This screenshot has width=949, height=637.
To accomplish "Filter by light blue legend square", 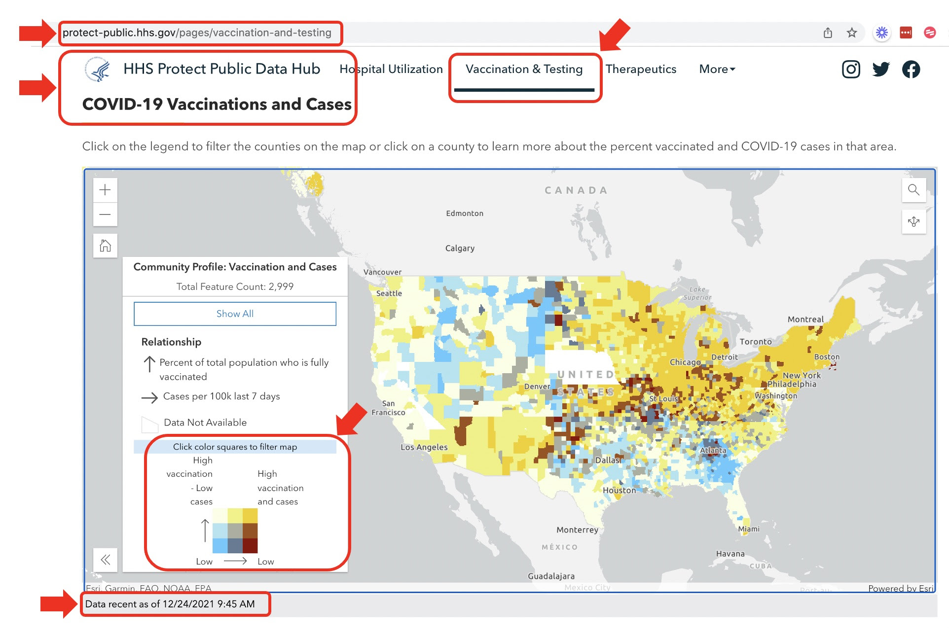I will tap(220, 531).
